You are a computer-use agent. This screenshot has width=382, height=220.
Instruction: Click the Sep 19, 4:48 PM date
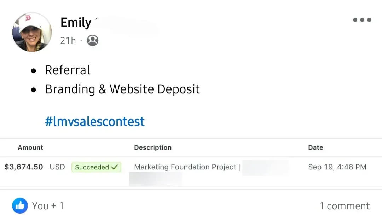click(x=337, y=167)
